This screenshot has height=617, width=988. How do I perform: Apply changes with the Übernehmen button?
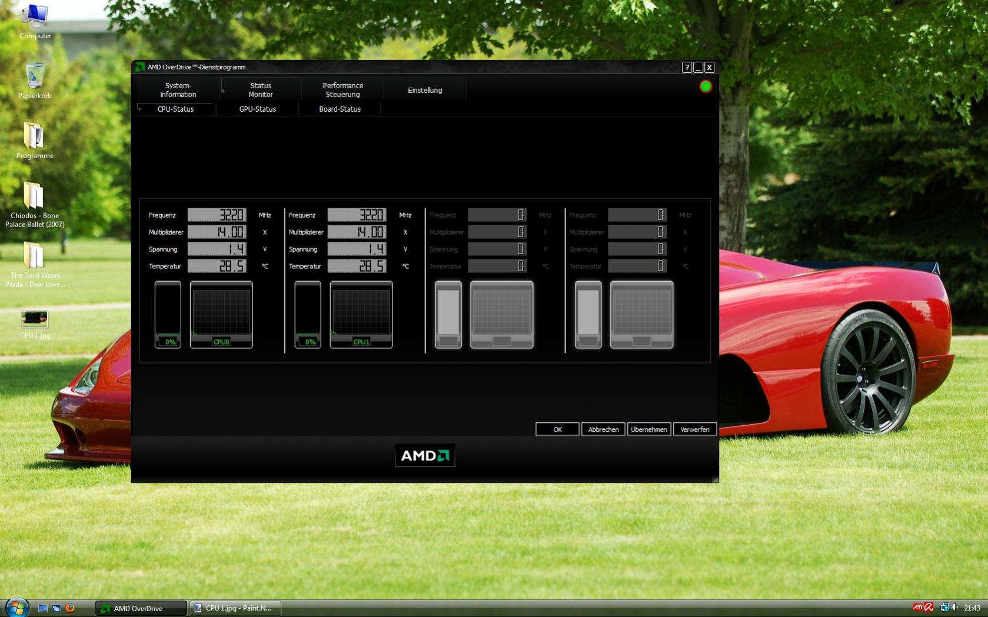click(649, 429)
